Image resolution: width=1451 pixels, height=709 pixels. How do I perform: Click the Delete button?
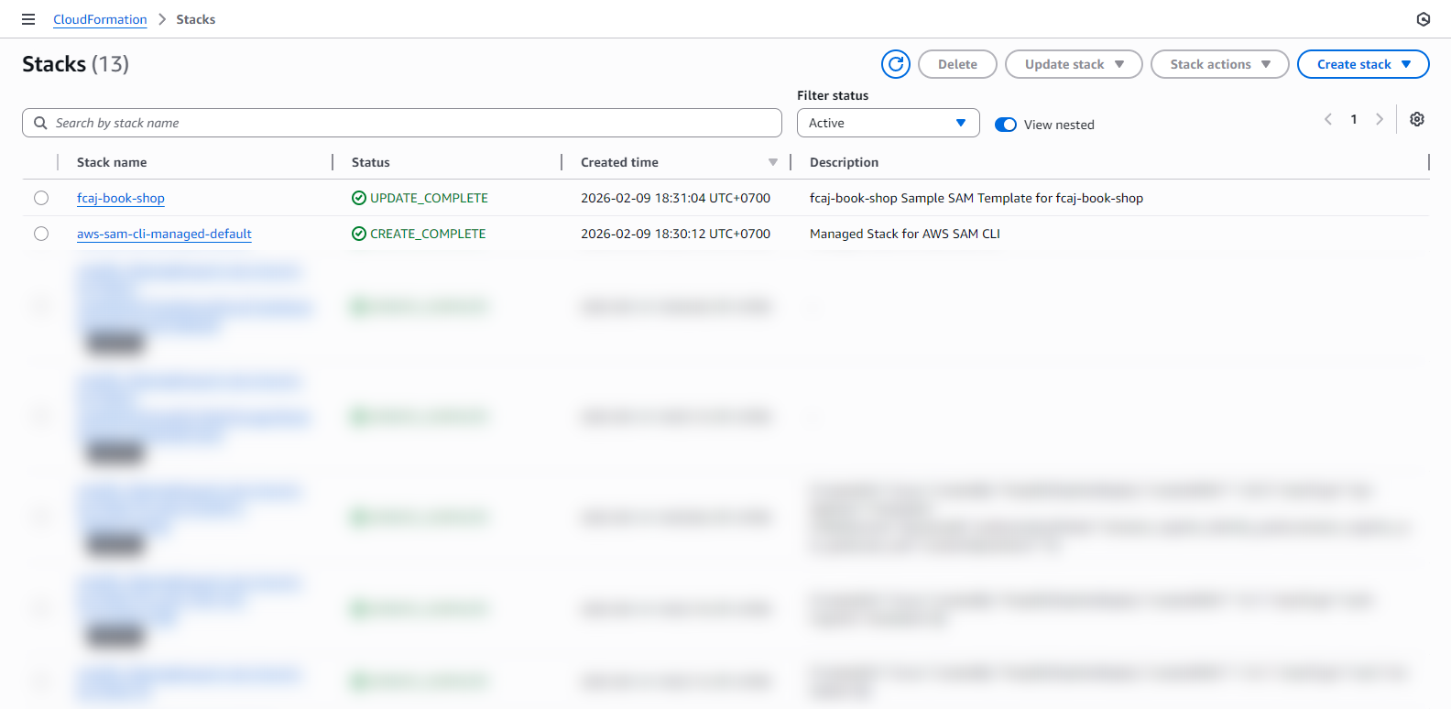coord(957,64)
